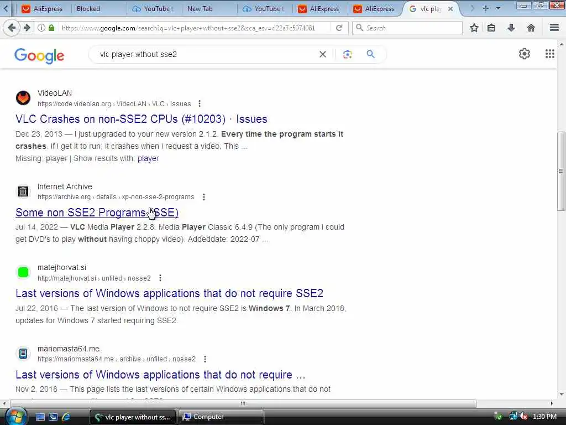Show results with player link
The width and height of the screenshot is (566, 425).
(x=148, y=158)
